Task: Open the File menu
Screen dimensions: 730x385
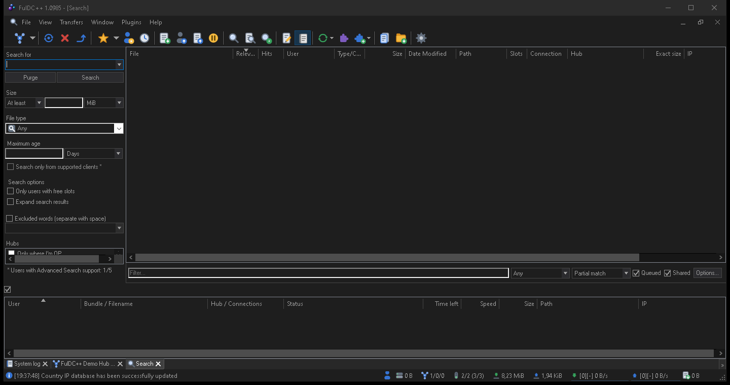Action: coord(26,22)
